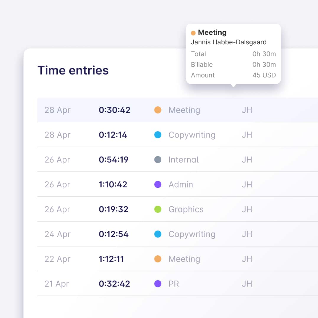The image size is (318, 318).
Task: Click the blue dot beside 0:12:54 Copywriting
Action: 158,234
